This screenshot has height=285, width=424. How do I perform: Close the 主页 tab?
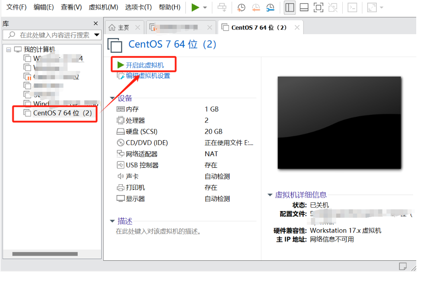click(x=137, y=27)
